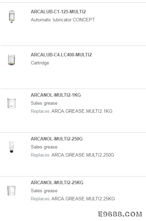Select the ARCA.GREASE.MULTI2.1KG replaced designation
Image resolution: width=146 pixels, height=221 pixels.
coord(82,111)
